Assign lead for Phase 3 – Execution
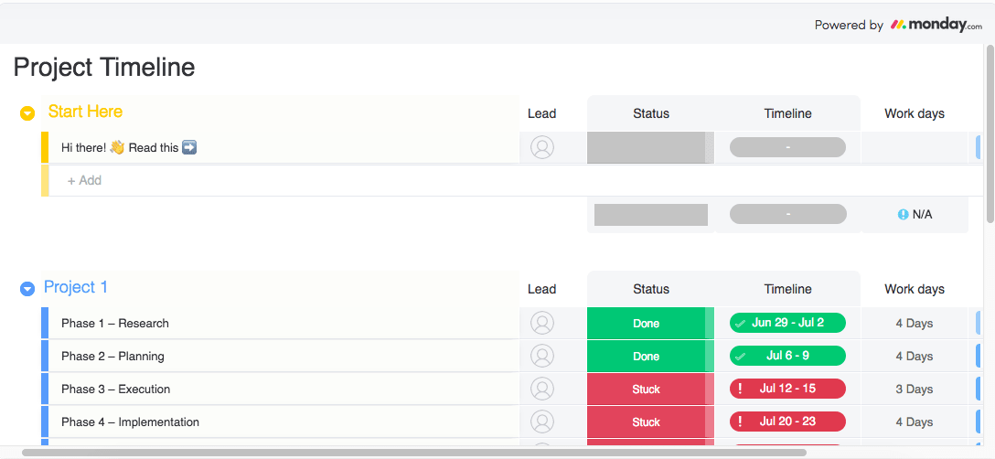The image size is (995, 459). [542, 390]
